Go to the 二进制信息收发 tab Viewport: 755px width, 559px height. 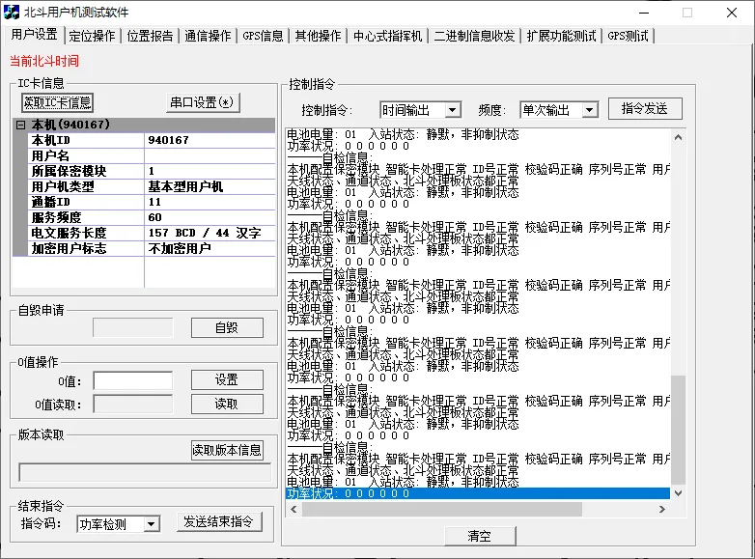[474, 36]
